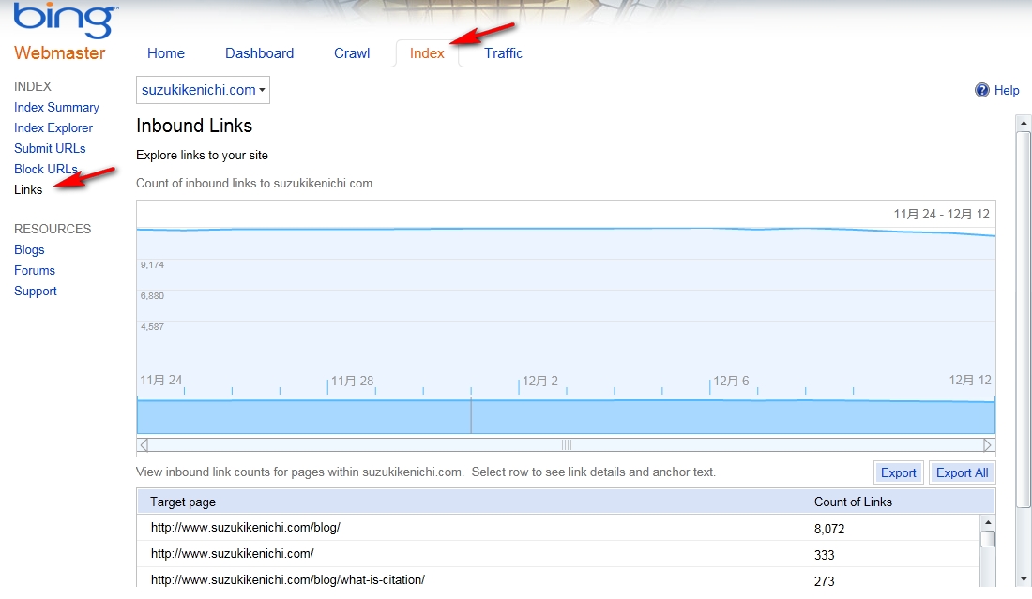This screenshot has width=1032, height=599.
Task: Click the Count of Links column header
Action: pyautogui.click(x=853, y=502)
